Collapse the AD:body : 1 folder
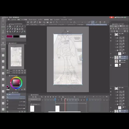This screenshot has height=129, width=129. [x=115, y=50]
